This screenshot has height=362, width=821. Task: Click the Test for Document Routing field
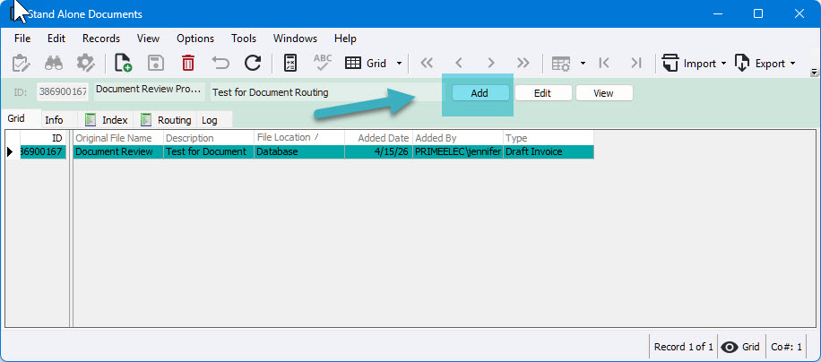click(324, 92)
